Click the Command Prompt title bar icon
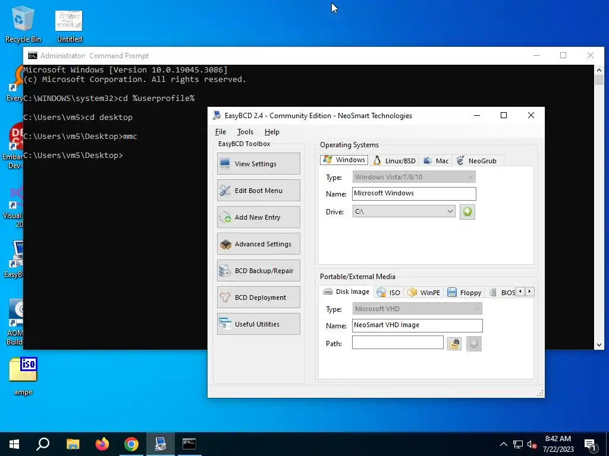This screenshot has width=609, height=456. 33,56
